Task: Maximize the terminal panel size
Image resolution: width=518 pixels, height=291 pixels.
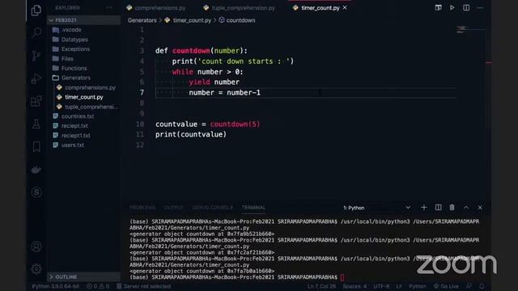Action: coord(466,208)
